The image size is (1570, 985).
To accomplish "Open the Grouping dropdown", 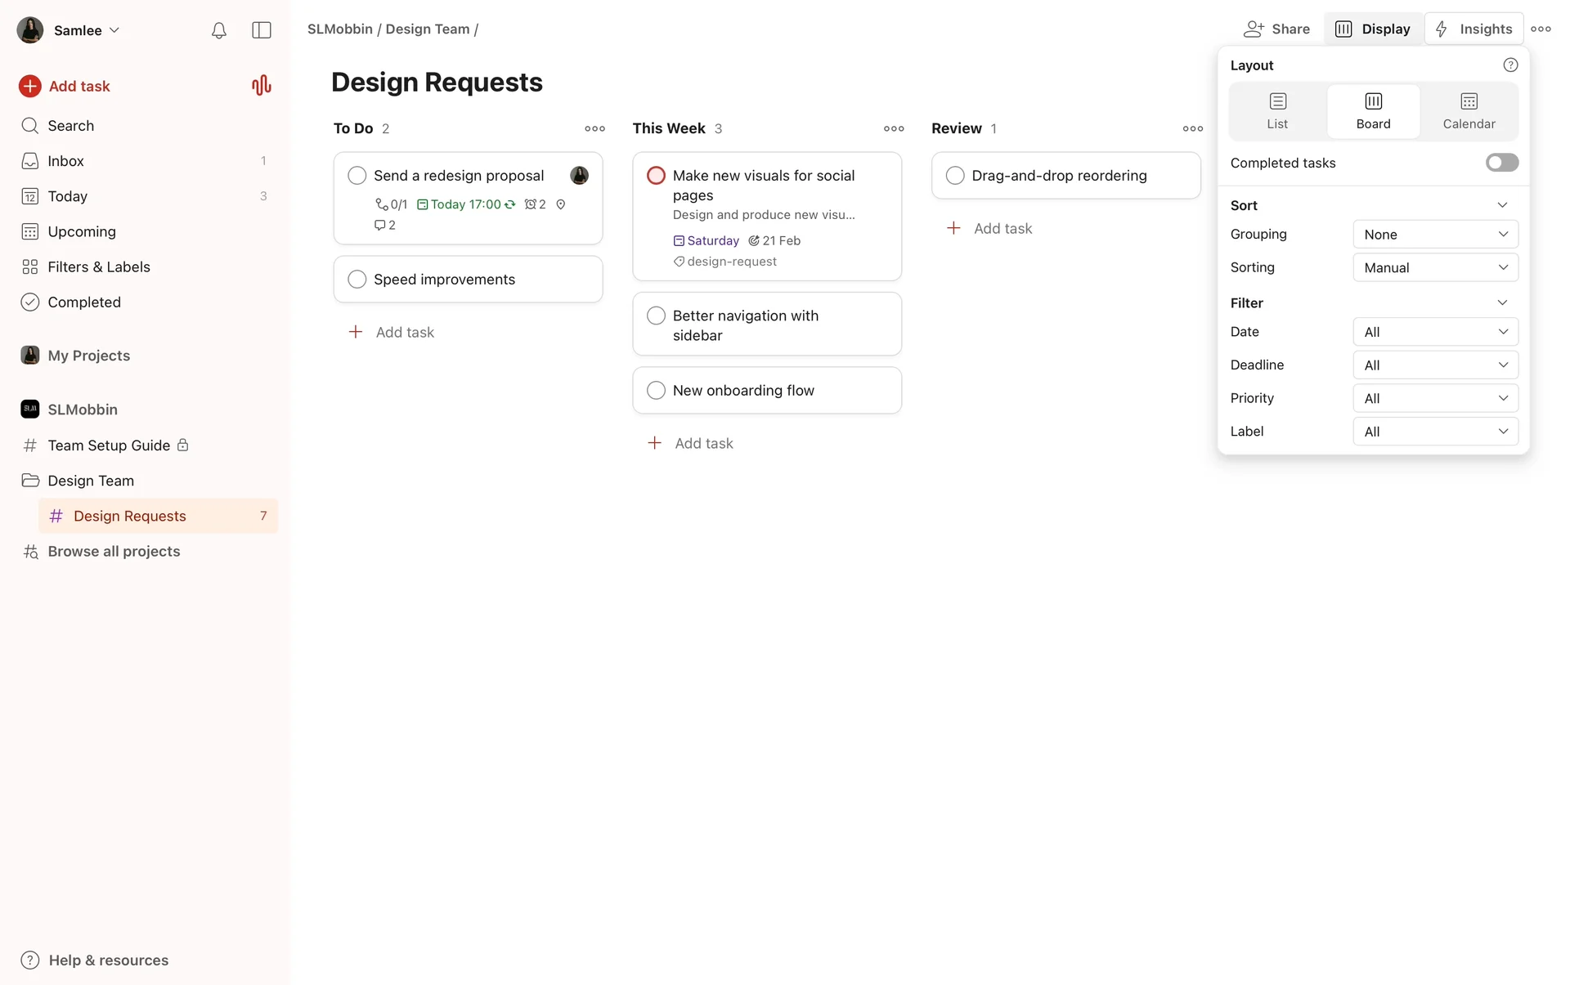I will point(1435,235).
